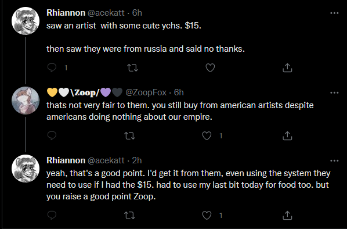Open Rhiannon's name on the first tweet
The image size is (347, 229).
66,13
